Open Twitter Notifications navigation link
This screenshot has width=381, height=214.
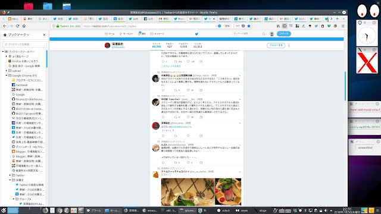pyautogui.click(x=142, y=34)
